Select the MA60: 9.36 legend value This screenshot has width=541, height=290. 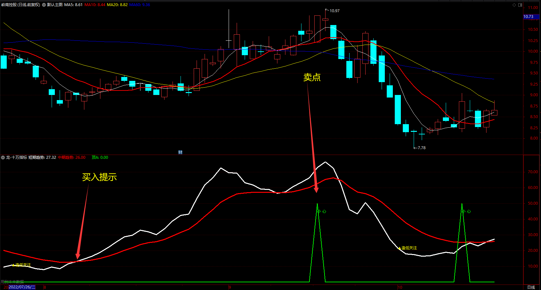139,5
